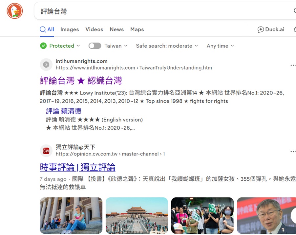The image size is (296, 235).
Task: Open the Maps tab
Action: 137,29
